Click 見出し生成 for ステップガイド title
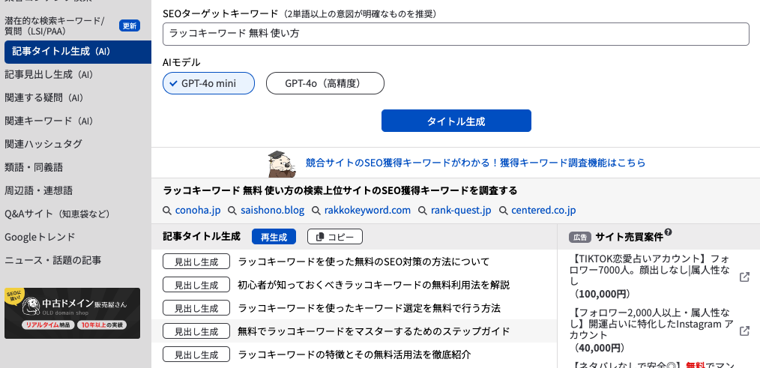 [196, 331]
